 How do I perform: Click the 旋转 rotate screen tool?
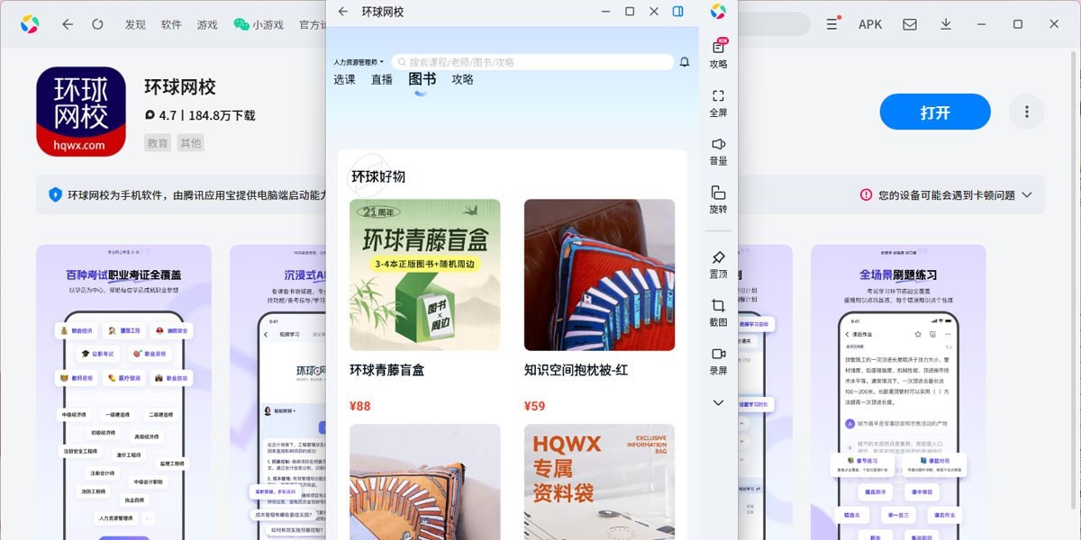[x=718, y=200]
